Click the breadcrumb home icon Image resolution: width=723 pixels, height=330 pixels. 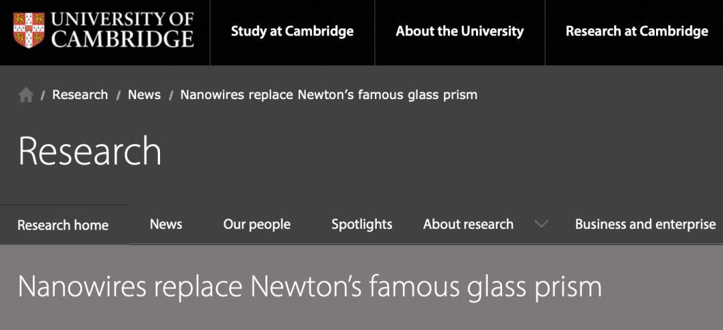[26, 95]
